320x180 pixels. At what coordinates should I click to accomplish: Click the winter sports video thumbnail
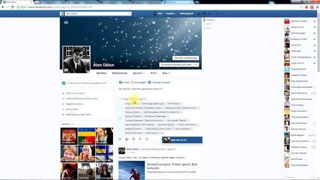pyautogui.click(x=131, y=170)
